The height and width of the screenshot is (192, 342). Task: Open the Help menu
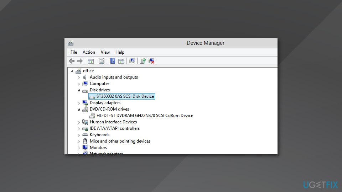[120, 52]
